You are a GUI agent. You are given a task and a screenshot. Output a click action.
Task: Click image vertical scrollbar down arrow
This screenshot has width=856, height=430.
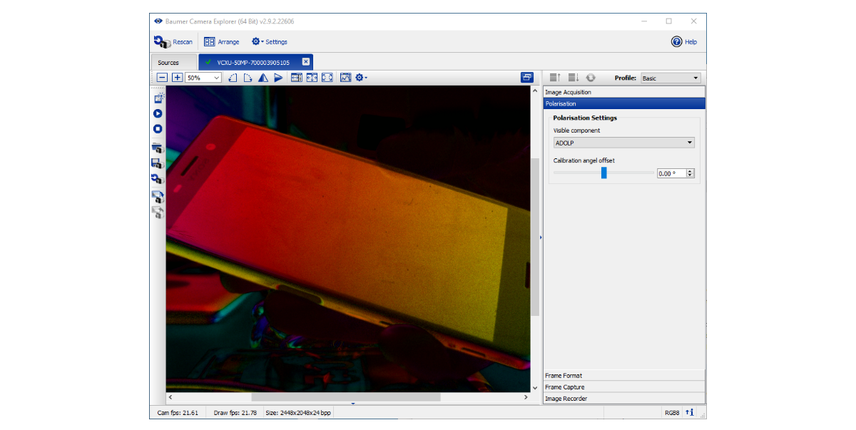click(536, 387)
